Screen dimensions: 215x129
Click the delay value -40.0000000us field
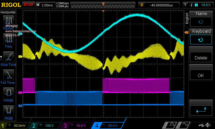161,5
